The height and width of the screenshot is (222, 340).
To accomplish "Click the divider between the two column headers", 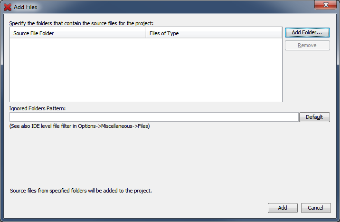I will (146, 33).
